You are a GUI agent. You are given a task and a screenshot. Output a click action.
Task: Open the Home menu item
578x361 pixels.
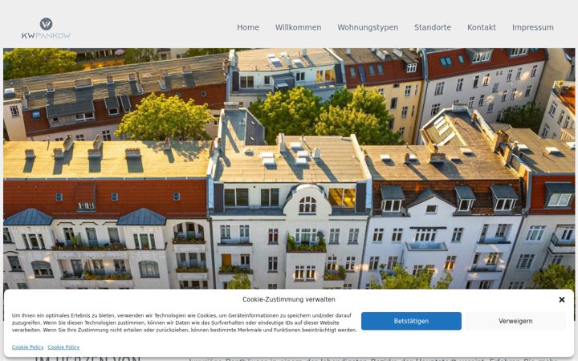coord(248,27)
